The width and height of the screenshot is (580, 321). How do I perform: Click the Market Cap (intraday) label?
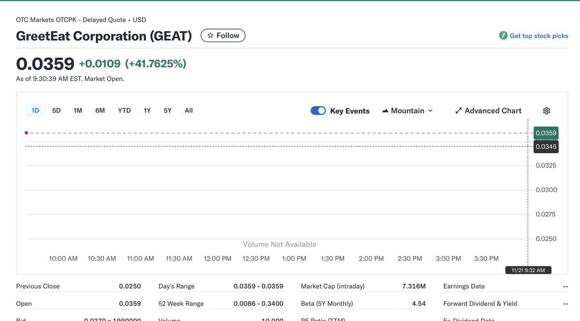(333, 286)
